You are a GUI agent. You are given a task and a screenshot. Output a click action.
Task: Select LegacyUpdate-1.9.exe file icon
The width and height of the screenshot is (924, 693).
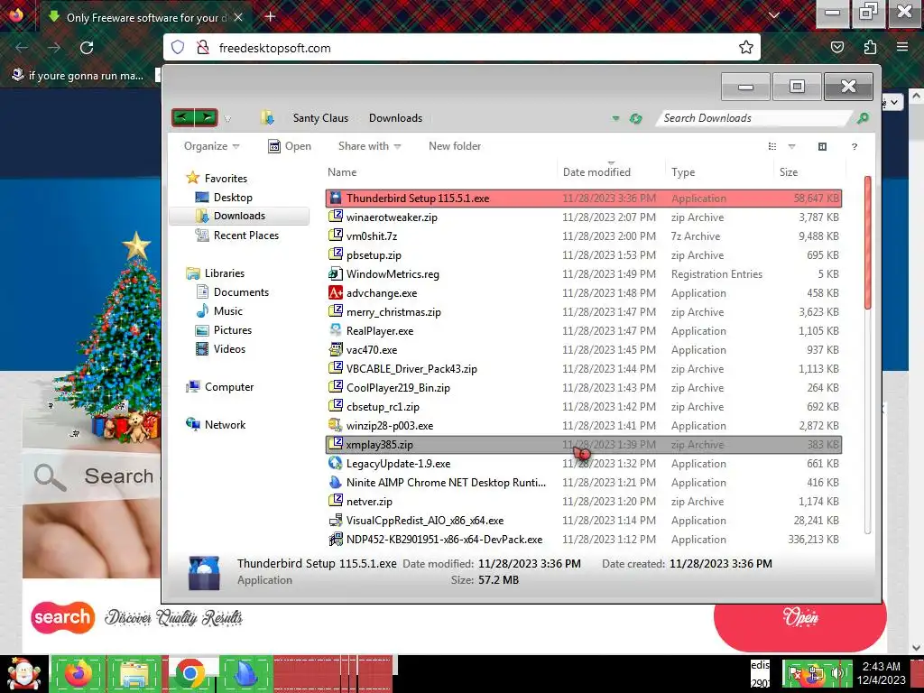336,463
